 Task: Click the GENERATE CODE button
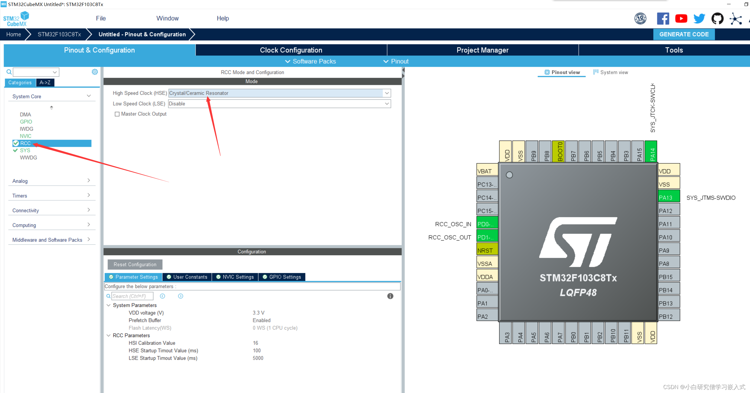tap(684, 34)
